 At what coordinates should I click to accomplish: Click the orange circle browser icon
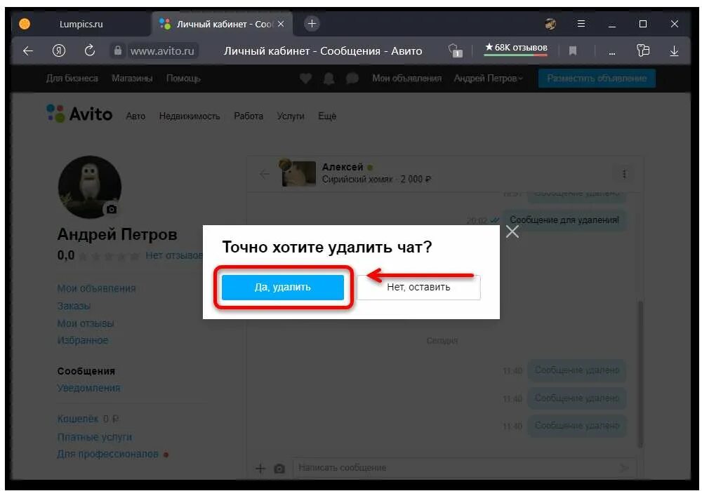[25, 24]
